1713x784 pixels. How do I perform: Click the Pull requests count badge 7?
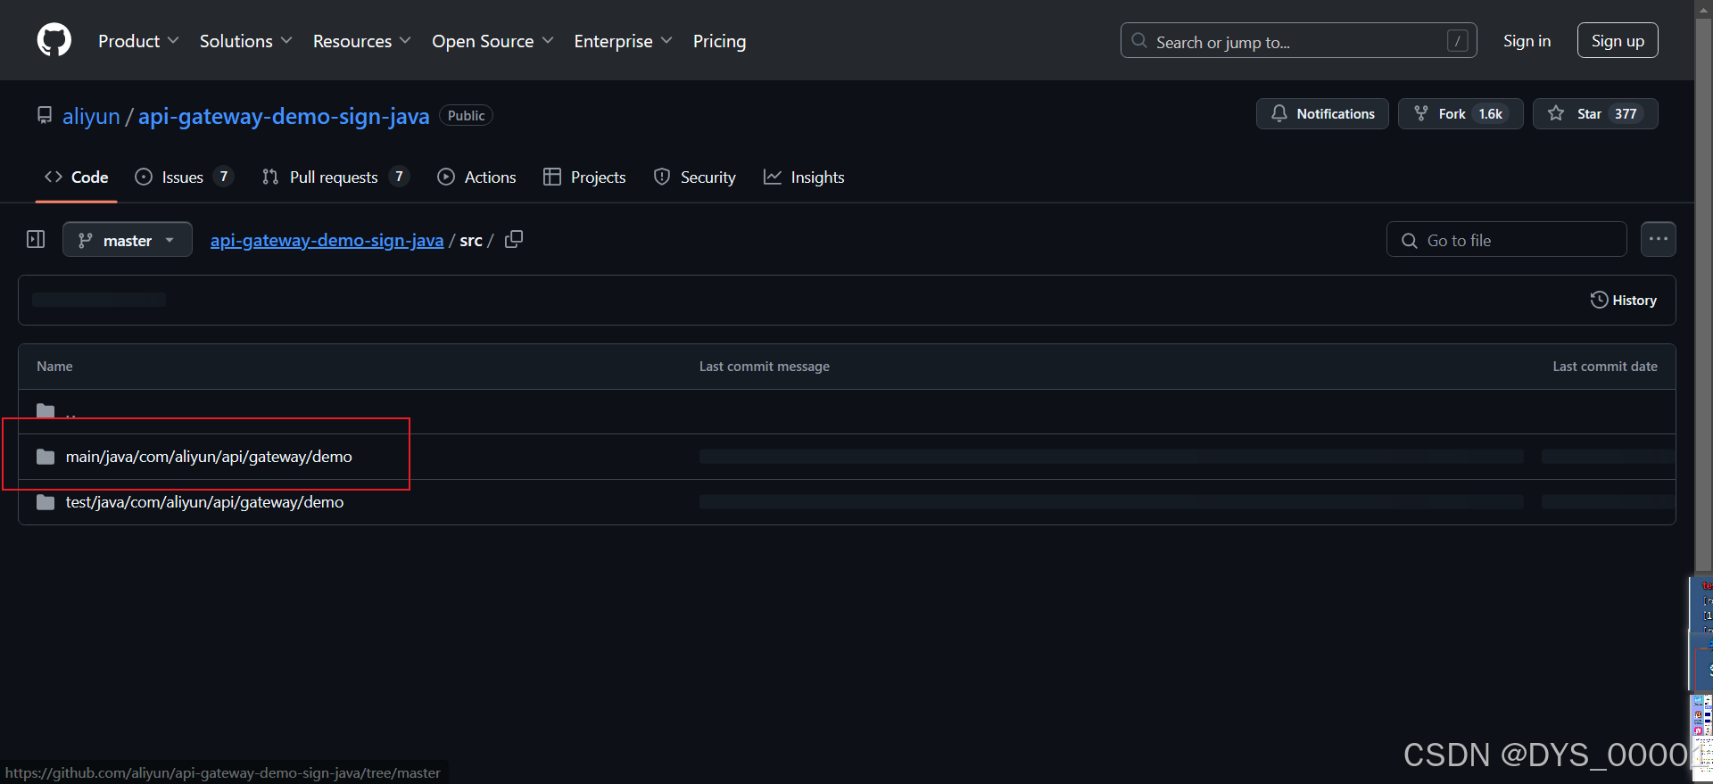pos(399,177)
